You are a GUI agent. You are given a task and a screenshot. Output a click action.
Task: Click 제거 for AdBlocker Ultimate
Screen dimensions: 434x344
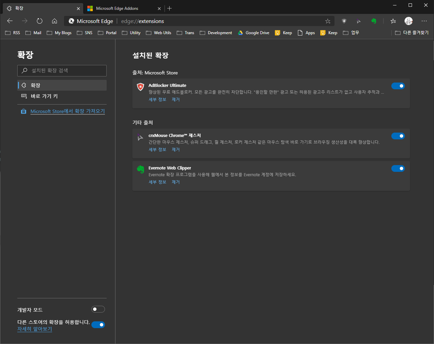coord(176,99)
